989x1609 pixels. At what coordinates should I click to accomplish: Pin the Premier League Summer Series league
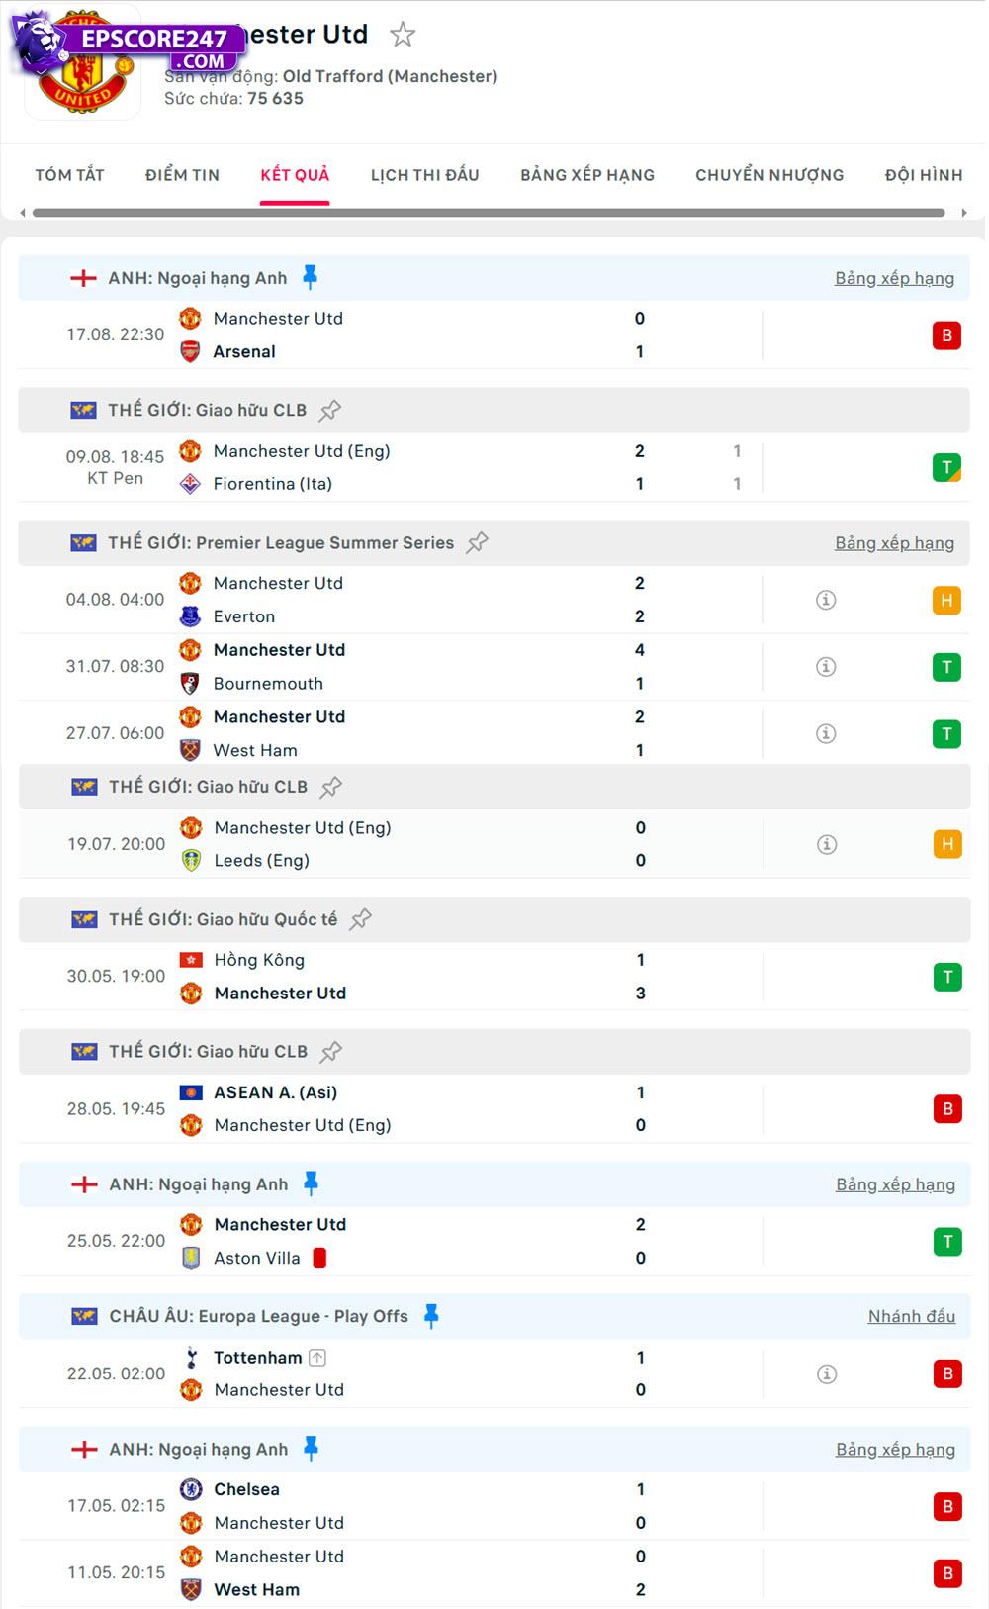478,542
